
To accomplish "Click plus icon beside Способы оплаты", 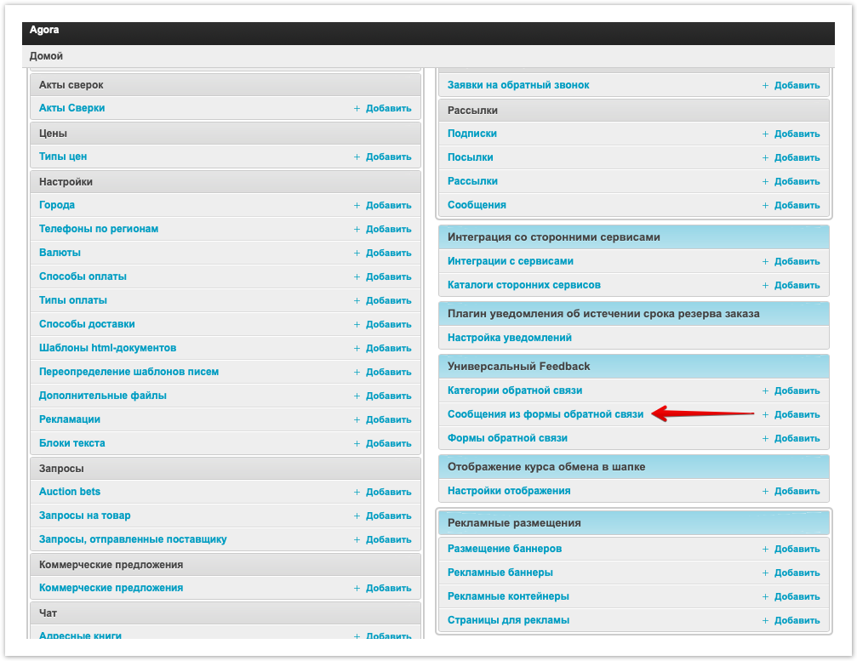I will (x=357, y=277).
